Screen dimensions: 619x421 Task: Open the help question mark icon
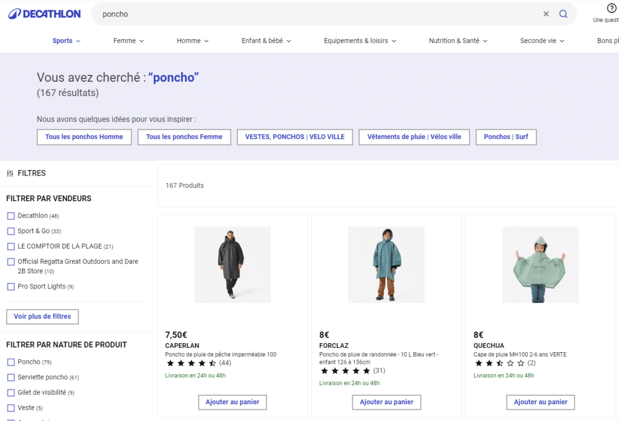pyautogui.click(x=612, y=9)
